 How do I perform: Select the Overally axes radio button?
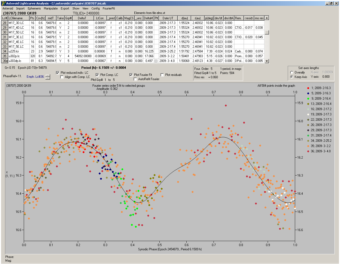[292, 72]
